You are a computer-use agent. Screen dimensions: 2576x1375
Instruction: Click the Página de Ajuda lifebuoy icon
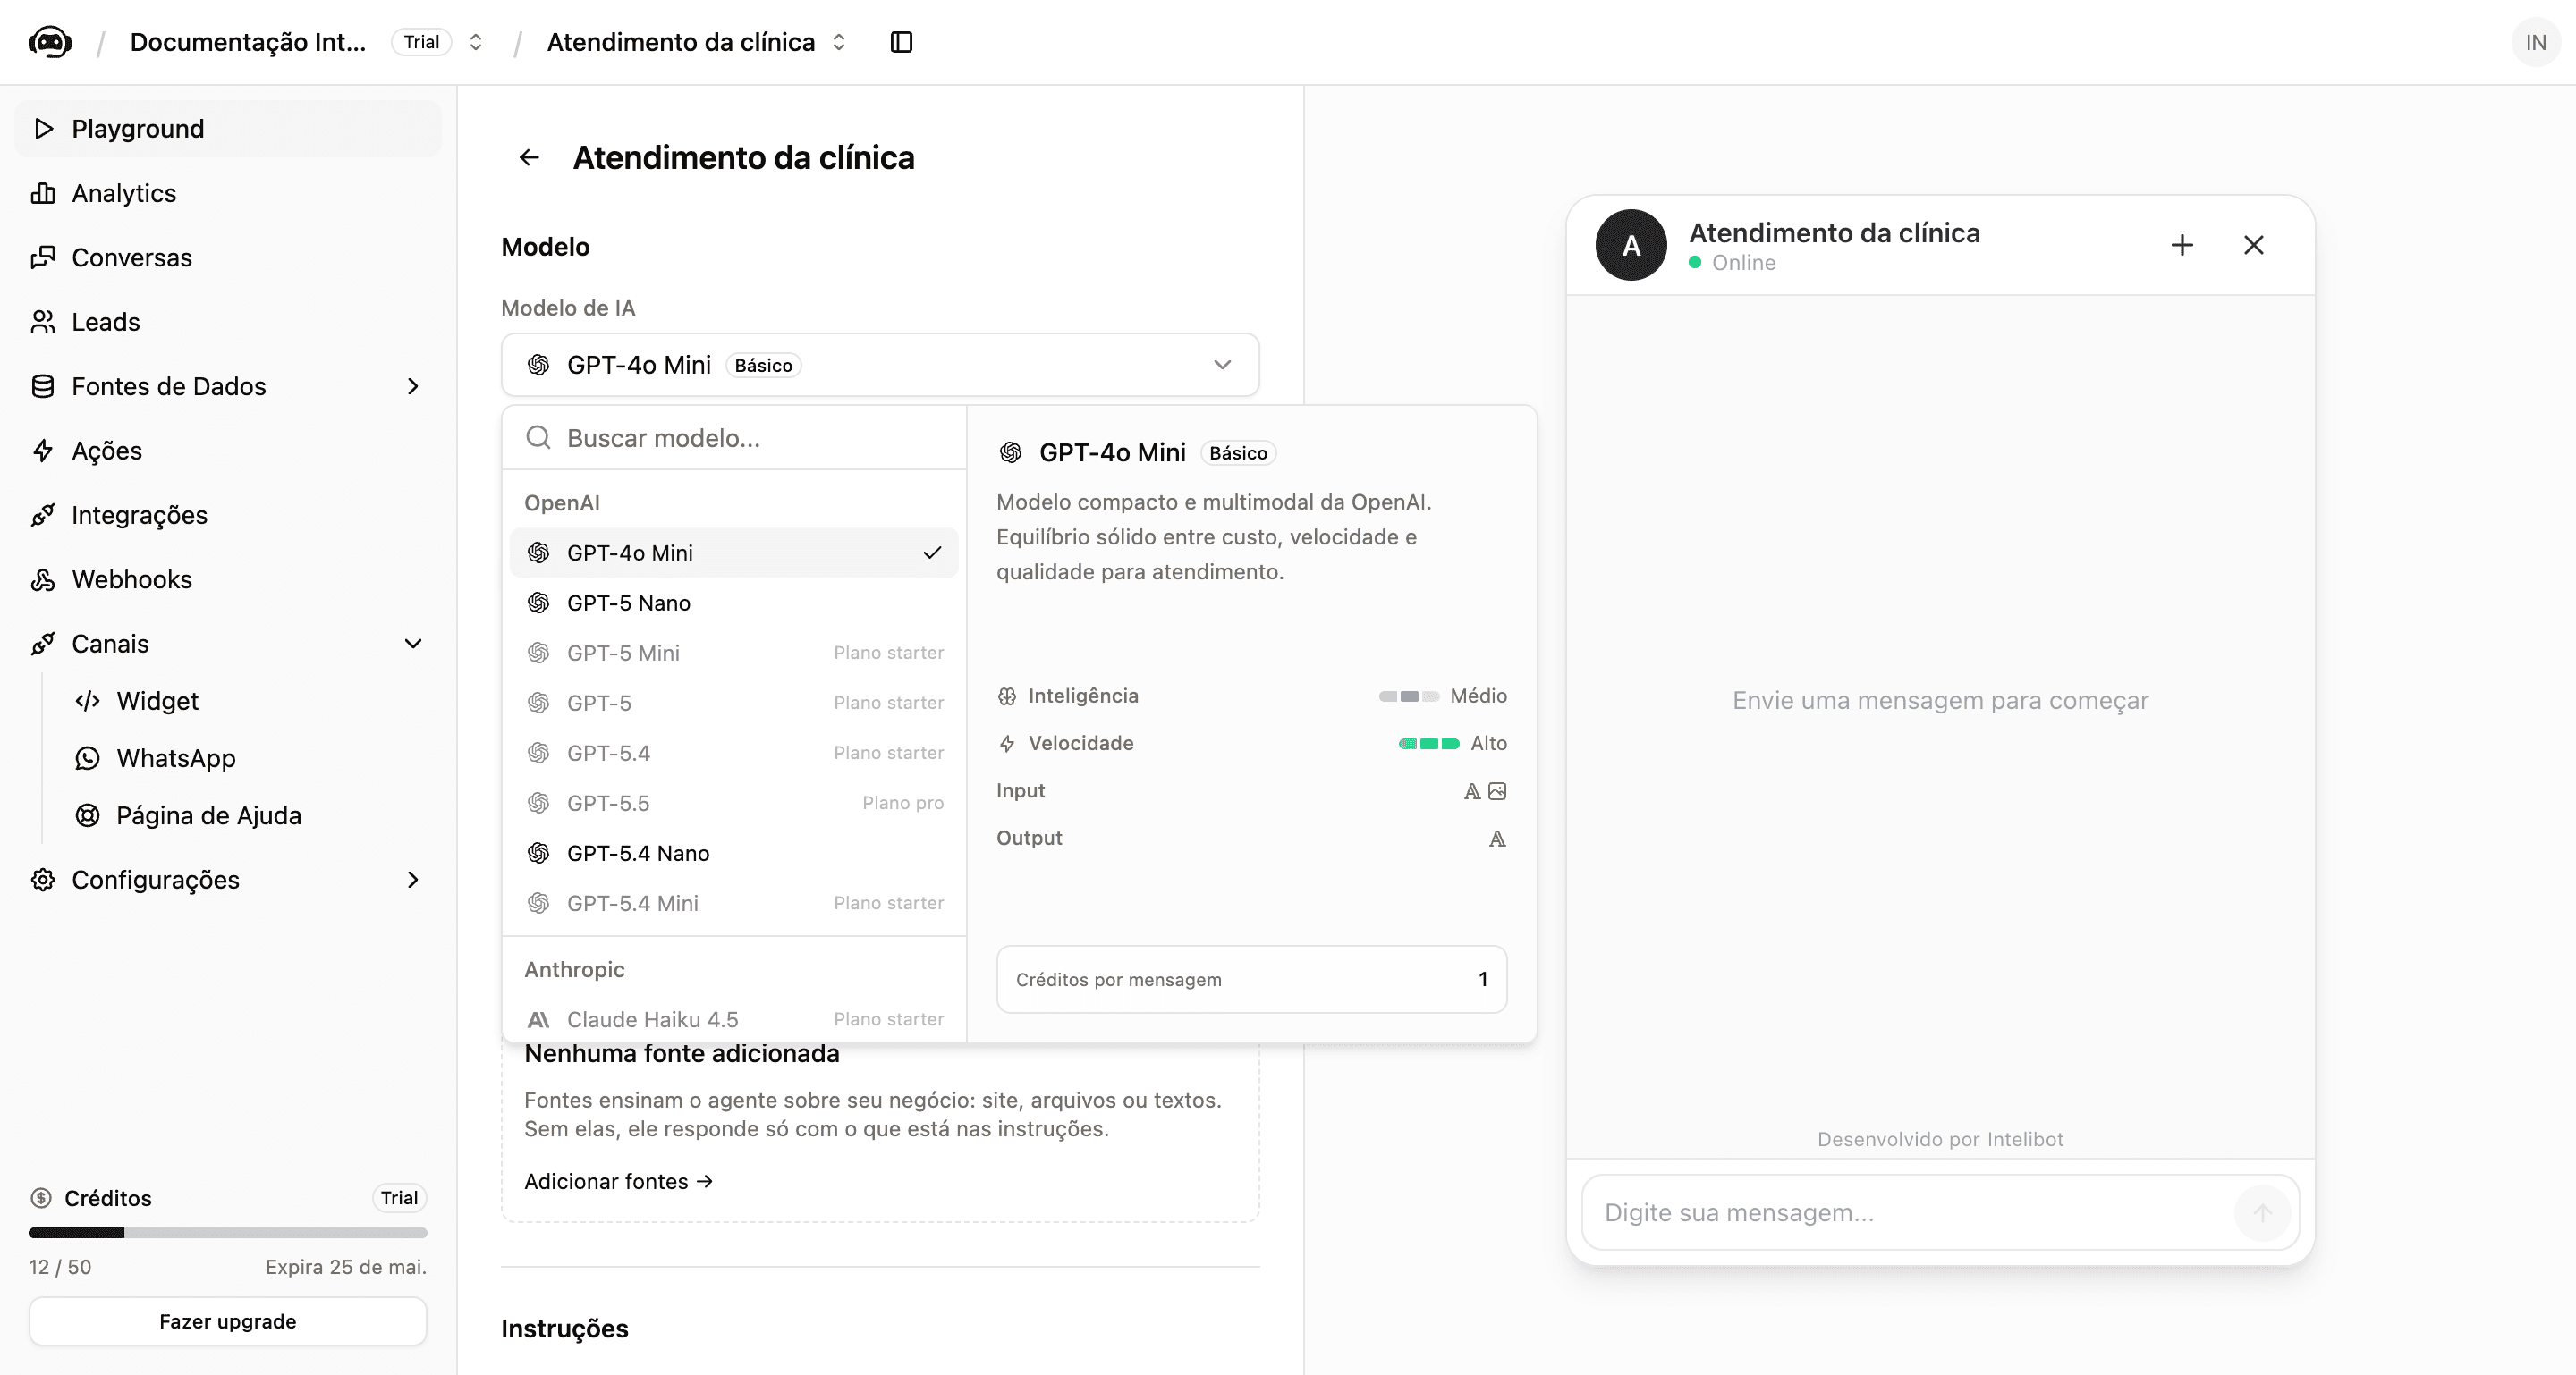pyautogui.click(x=88, y=815)
